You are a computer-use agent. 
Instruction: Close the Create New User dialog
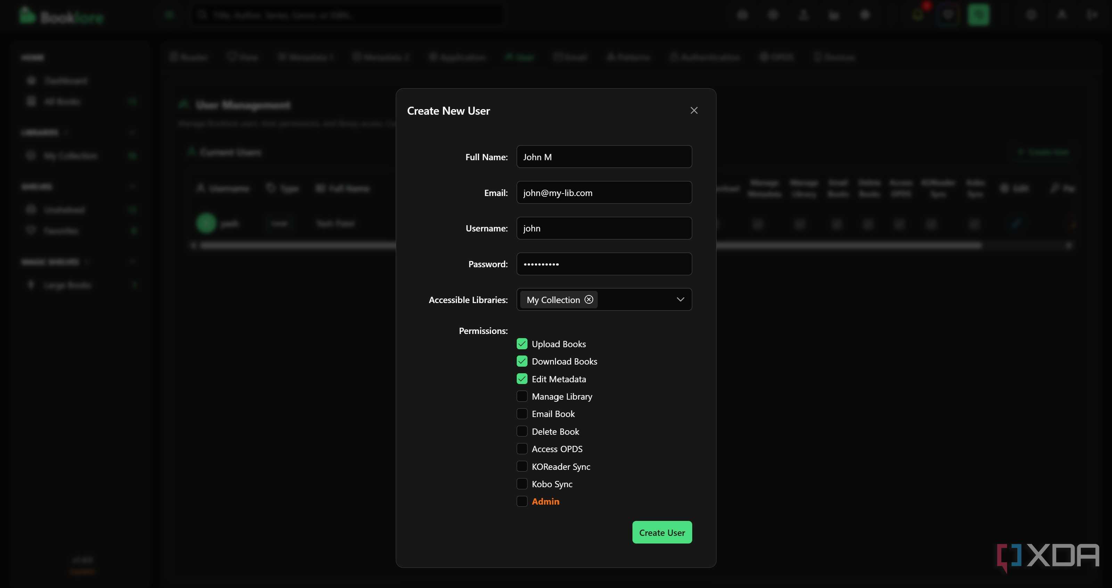(694, 111)
